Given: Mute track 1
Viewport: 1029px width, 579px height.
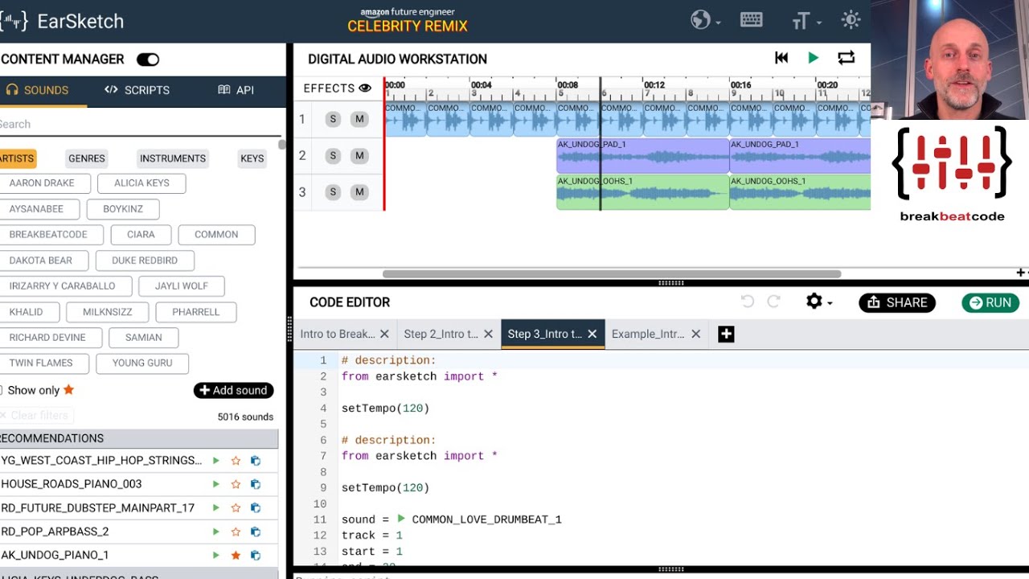Looking at the screenshot, I should tap(359, 119).
